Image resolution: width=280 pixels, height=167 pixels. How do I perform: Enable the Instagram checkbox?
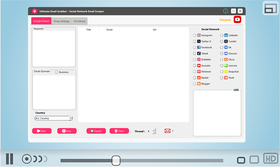[x=194, y=35]
